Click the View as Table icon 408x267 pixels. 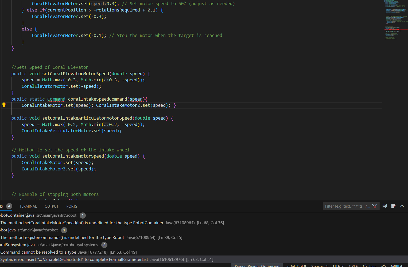[x=384, y=206]
